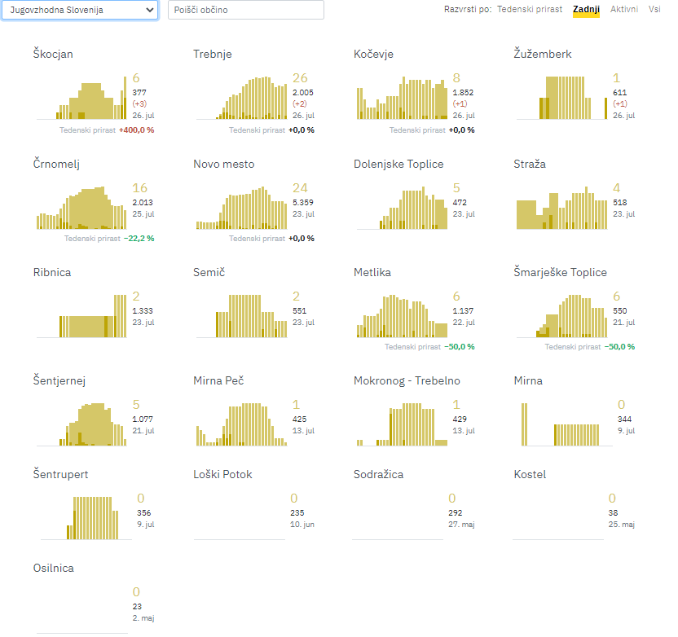The image size is (678, 637).
Task: Open the Trebnje municipality heading
Action: tap(213, 54)
